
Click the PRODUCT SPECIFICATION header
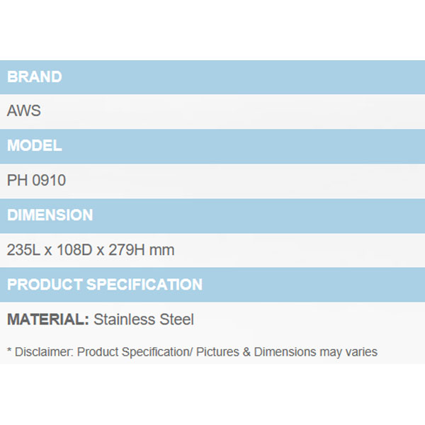[x=105, y=285]
